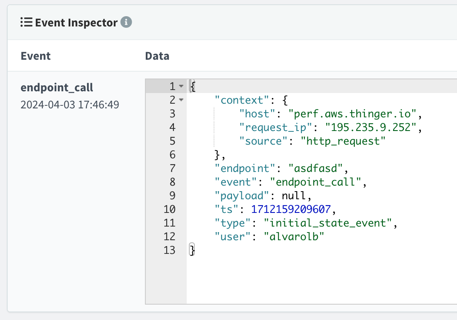Image resolution: width=457 pixels, height=320 pixels.
Task: Click the "source" key
Action: pos(263,141)
